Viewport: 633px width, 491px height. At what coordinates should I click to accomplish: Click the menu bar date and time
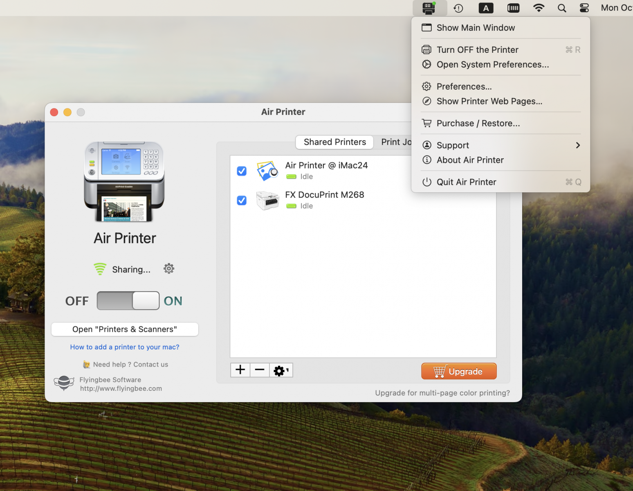pos(617,8)
